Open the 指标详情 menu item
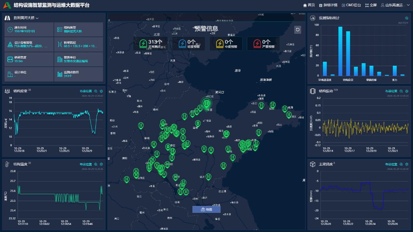The height and width of the screenshot is (232, 413). coord(328,5)
